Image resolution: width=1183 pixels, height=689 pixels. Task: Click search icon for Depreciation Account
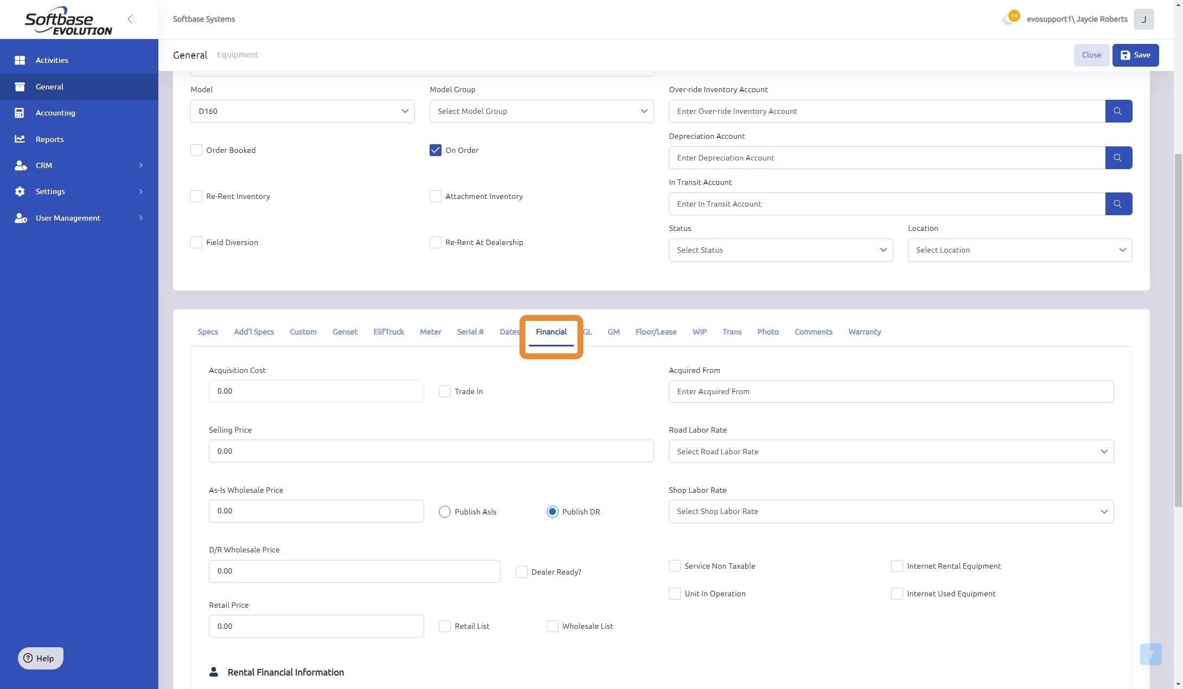tap(1118, 158)
